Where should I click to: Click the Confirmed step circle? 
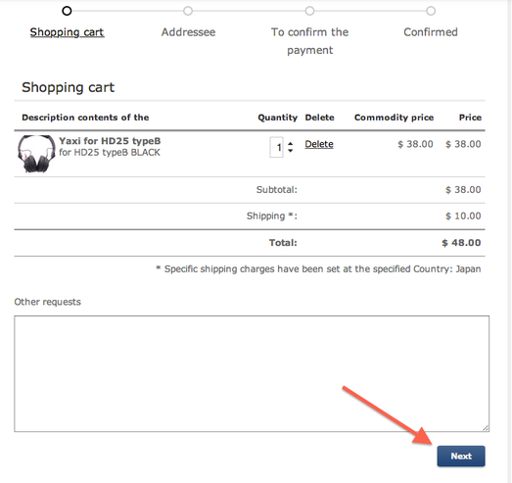click(x=431, y=11)
